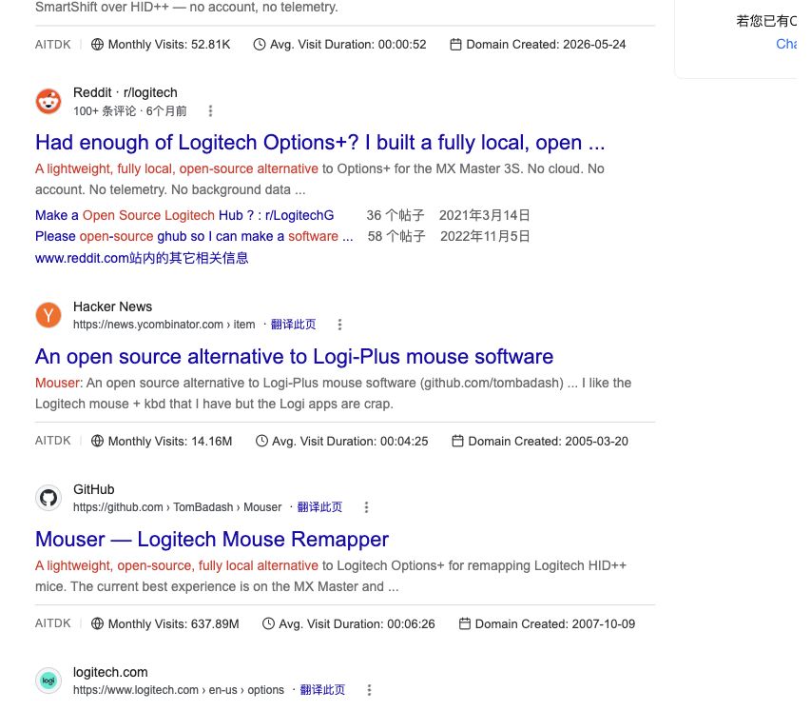Viewport: 811px width, 711px height.
Task: Open the more options menu for the Hacker News result
Action: [x=339, y=325]
